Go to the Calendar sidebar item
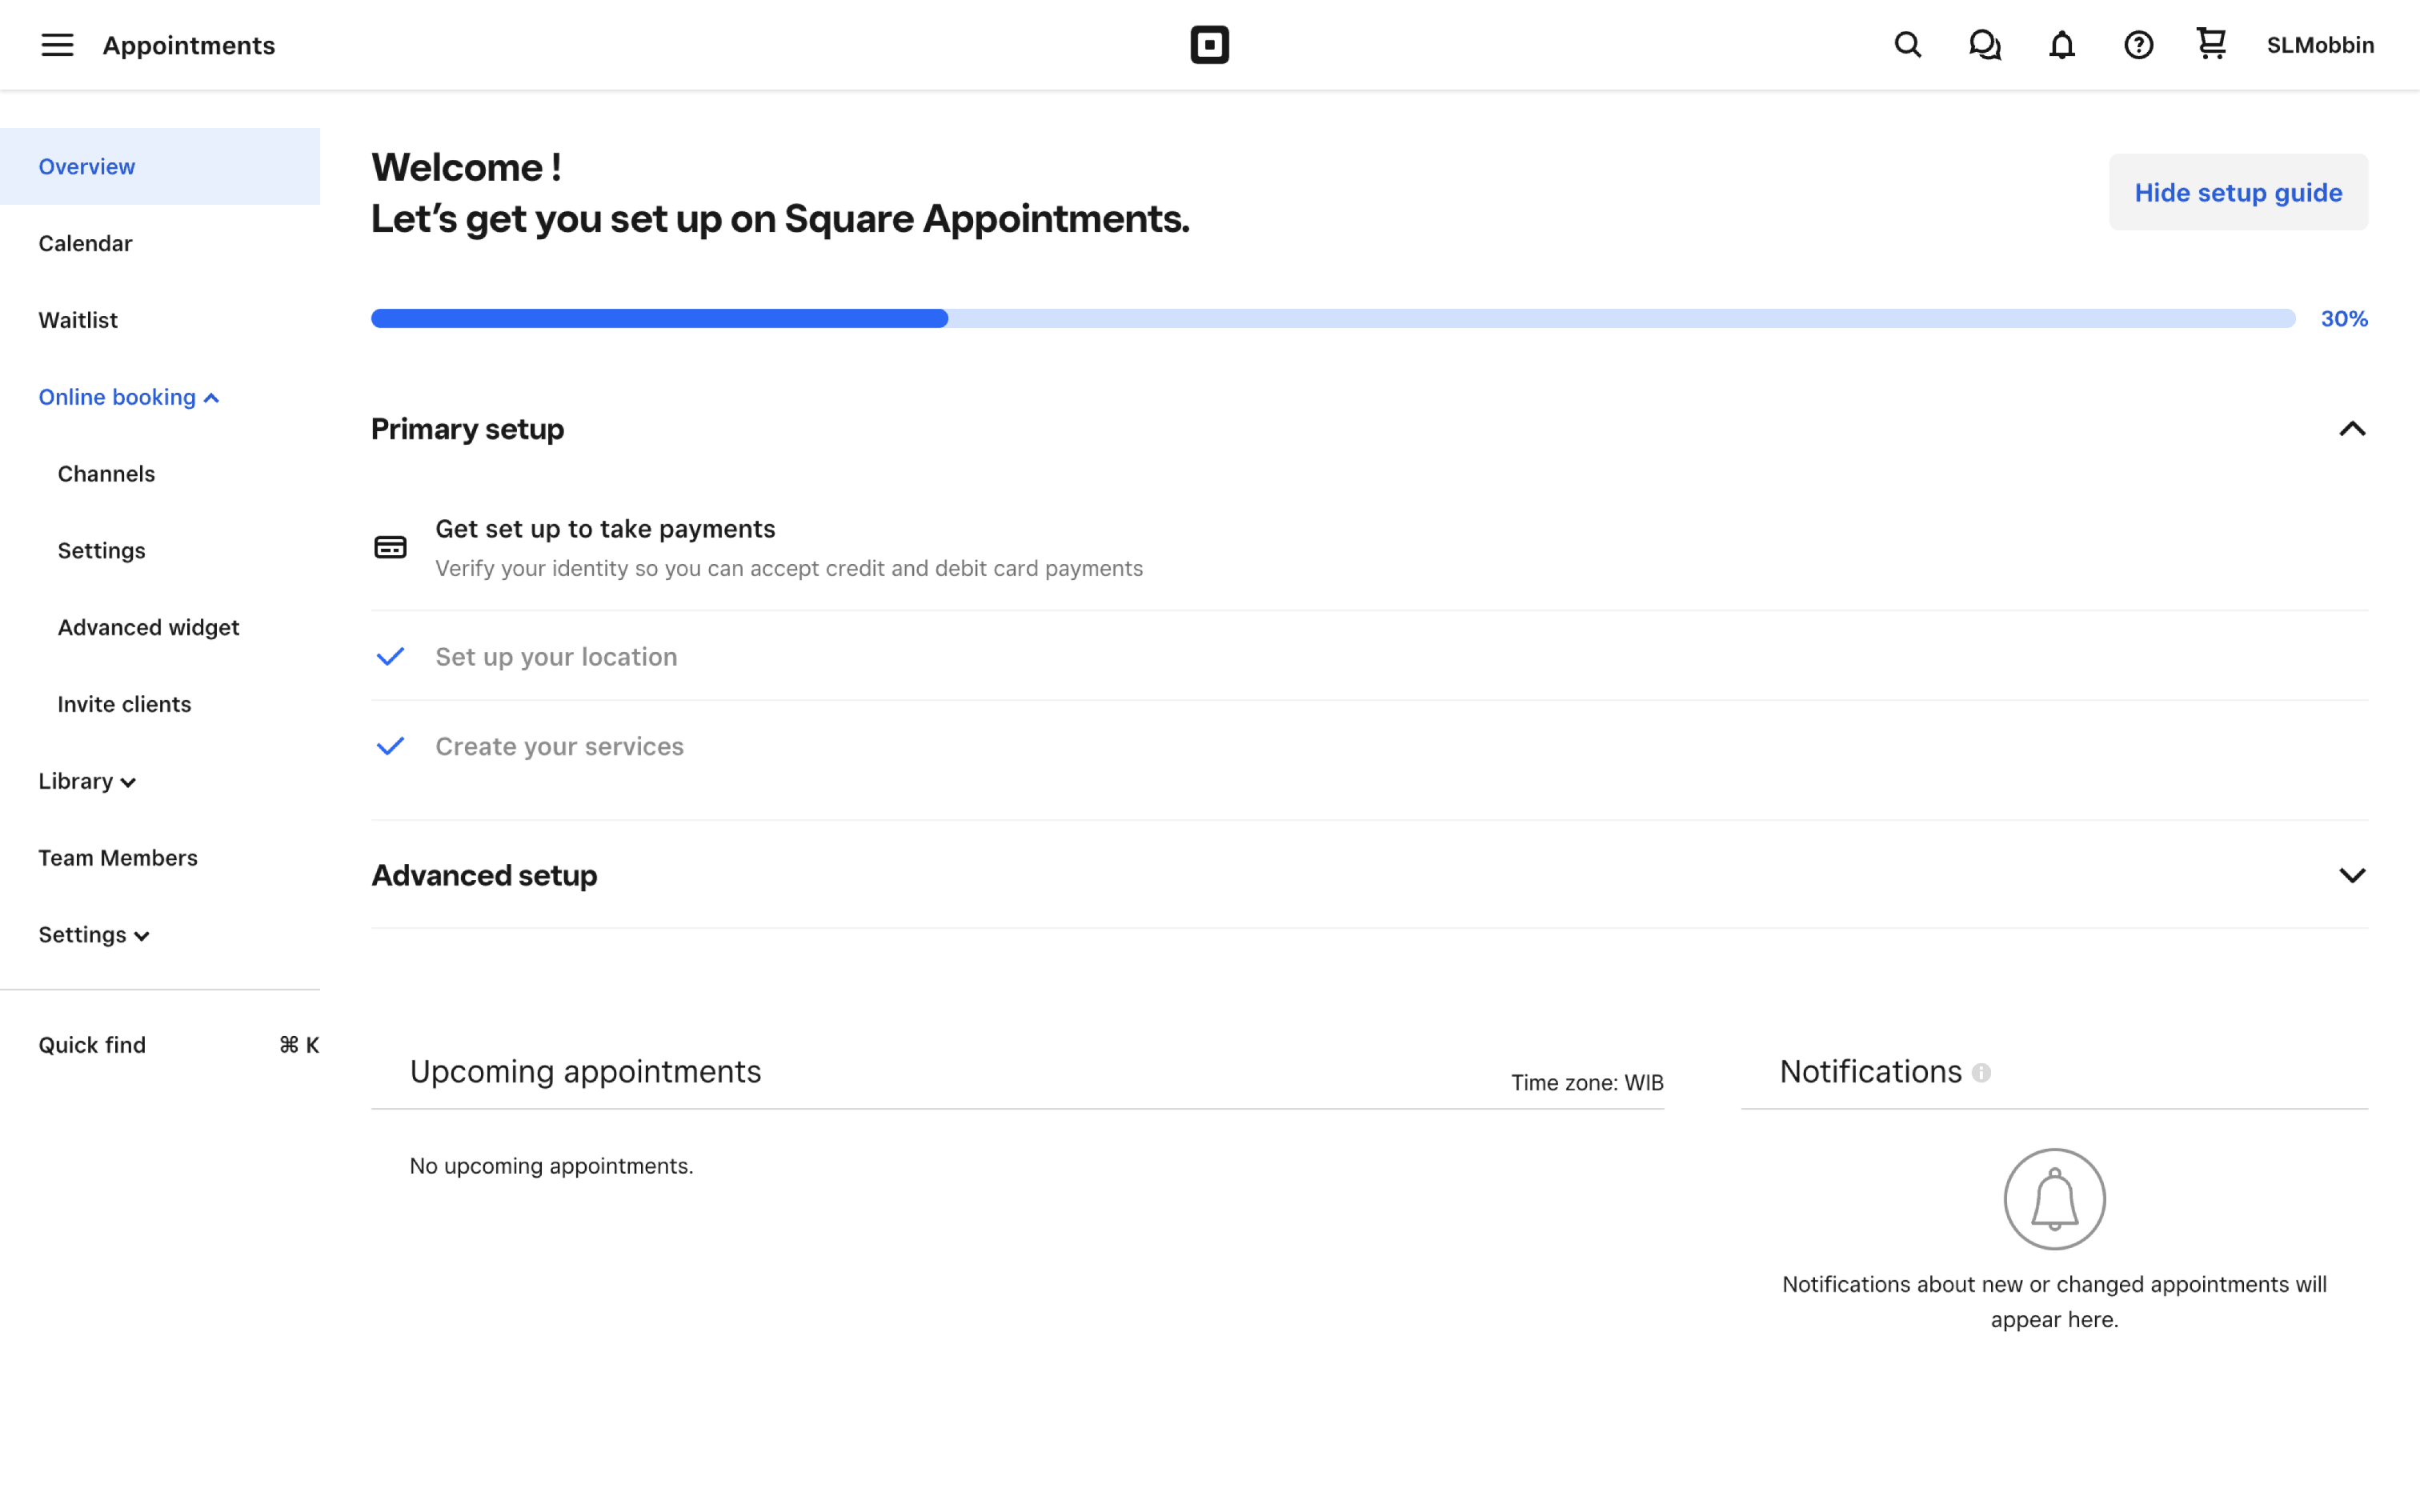Image resolution: width=2420 pixels, height=1512 pixels. pos(85,243)
